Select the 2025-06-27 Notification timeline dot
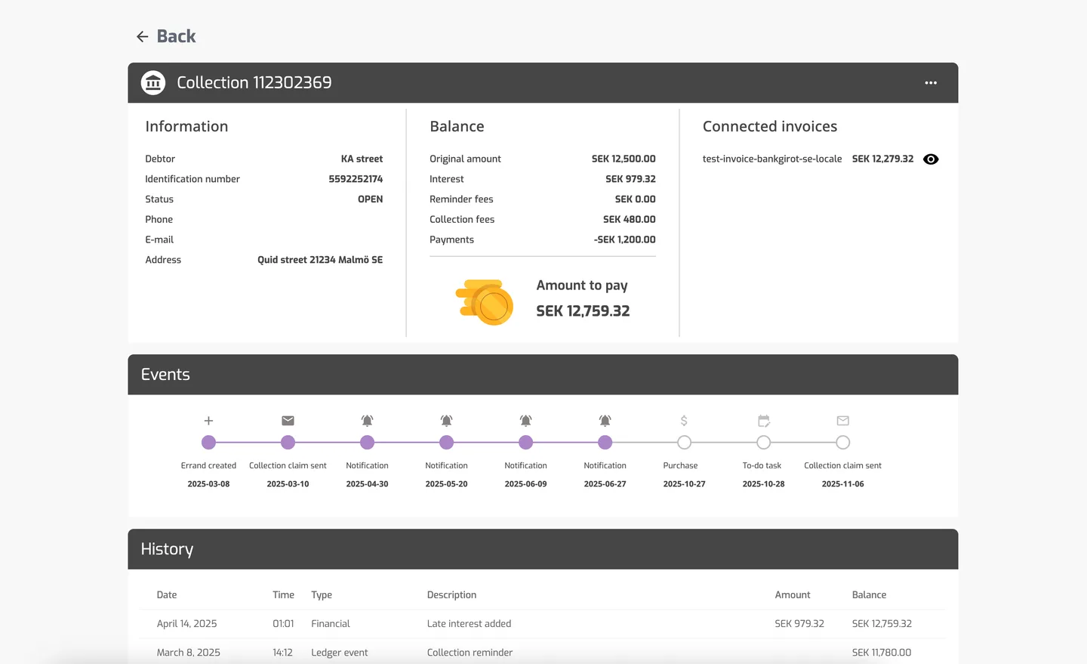 (x=605, y=443)
